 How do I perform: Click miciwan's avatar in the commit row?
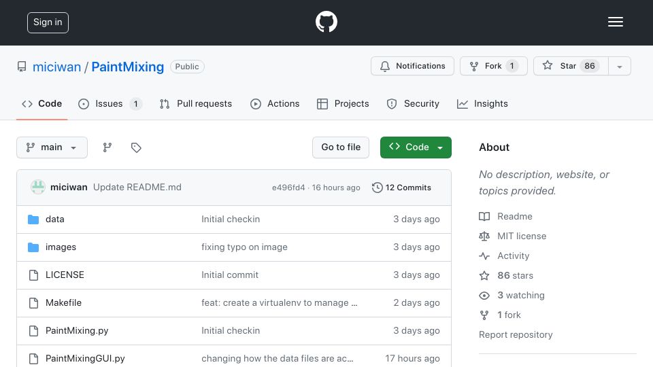[38, 188]
